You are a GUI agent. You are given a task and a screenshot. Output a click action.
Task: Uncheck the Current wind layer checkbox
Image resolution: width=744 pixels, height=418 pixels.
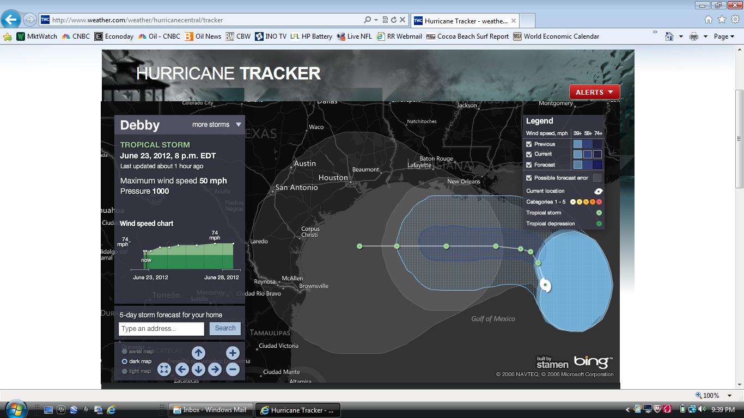[x=529, y=154]
